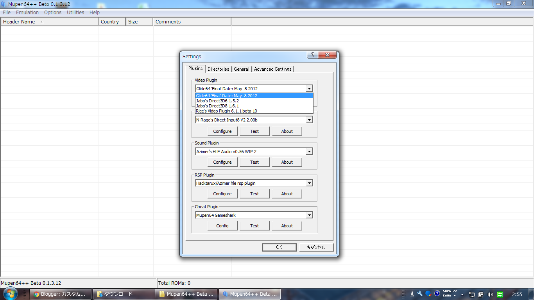The height and width of the screenshot is (300, 534).
Task: Click About under the N-Rage input plugin
Action: [287, 131]
